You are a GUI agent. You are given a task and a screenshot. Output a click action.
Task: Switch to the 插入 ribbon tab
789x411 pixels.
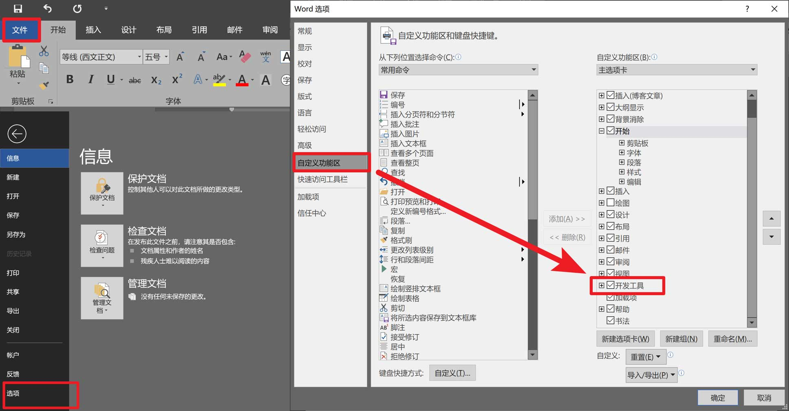[x=93, y=30]
